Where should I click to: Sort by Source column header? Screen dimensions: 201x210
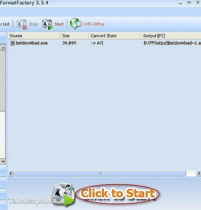(34, 36)
